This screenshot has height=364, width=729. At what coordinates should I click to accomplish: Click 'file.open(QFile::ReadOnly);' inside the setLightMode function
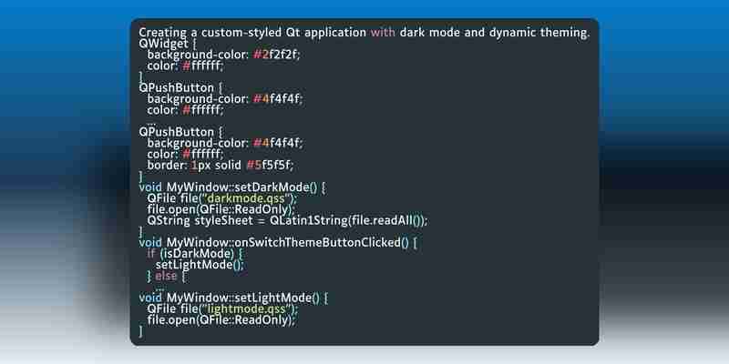[x=221, y=320]
